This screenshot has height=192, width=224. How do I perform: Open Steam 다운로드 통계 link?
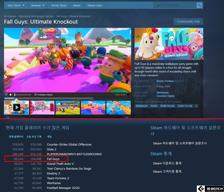(x=167, y=163)
